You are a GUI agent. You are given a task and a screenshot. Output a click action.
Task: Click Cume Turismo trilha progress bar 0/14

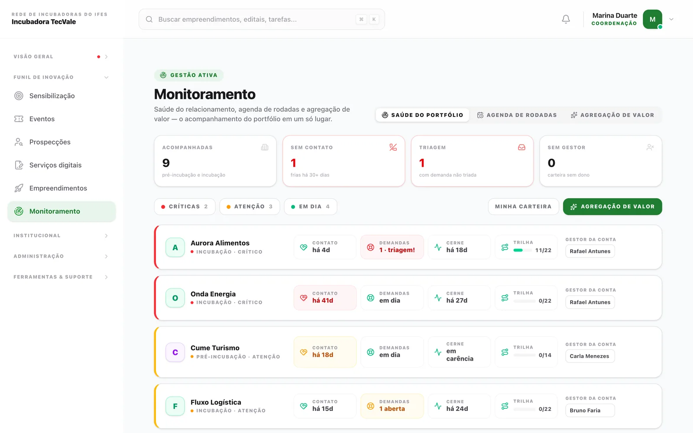pyautogui.click(x=524, y=355)
